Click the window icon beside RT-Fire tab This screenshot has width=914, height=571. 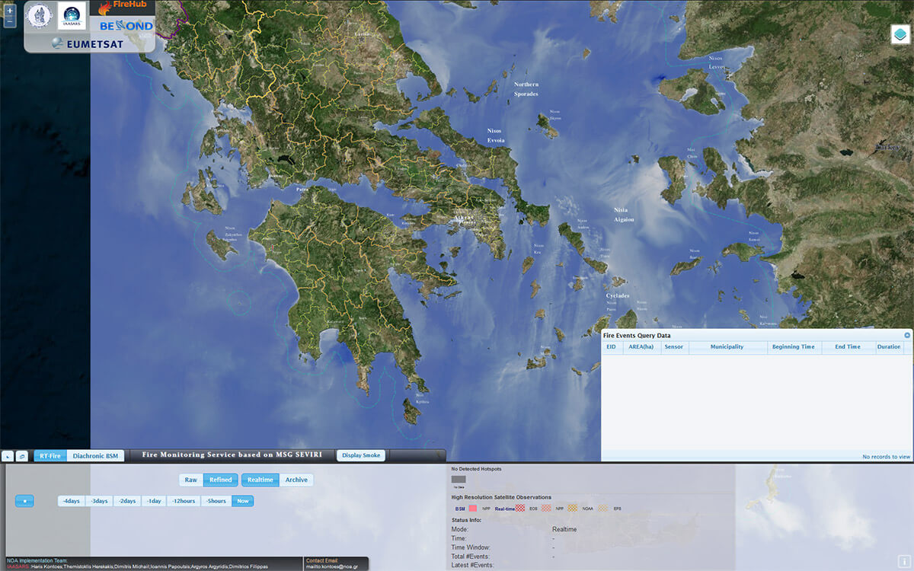tap(21, 456)
